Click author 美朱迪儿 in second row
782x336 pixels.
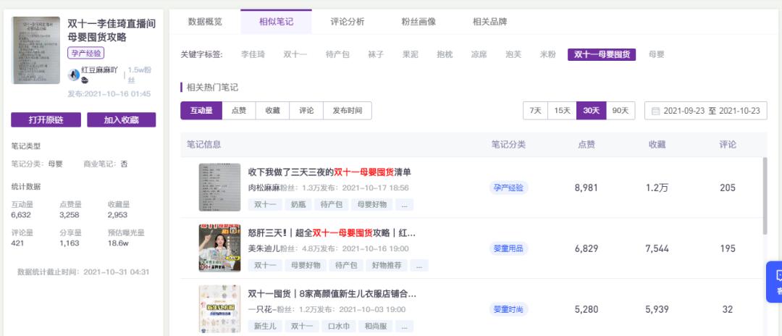264,249
